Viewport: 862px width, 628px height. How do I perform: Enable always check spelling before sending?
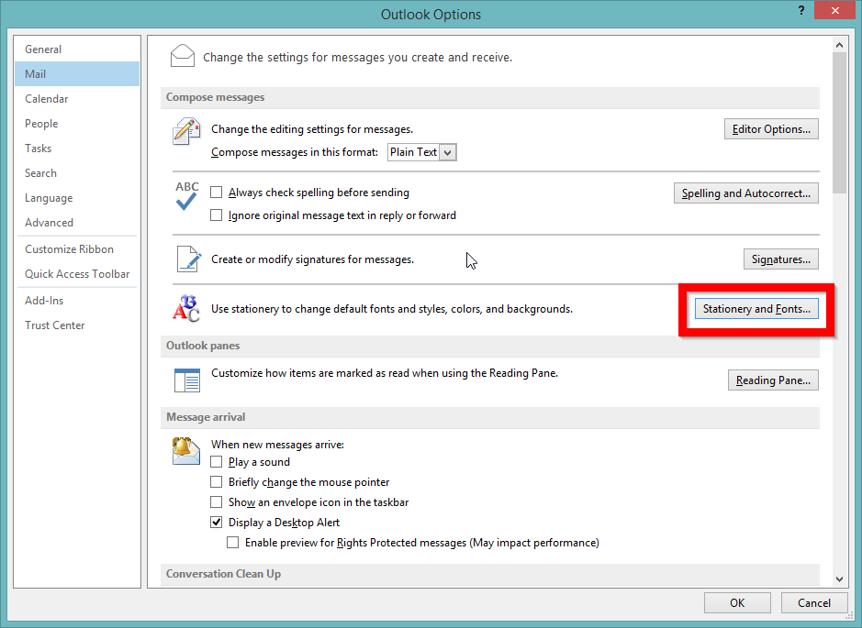coord(217,193)
